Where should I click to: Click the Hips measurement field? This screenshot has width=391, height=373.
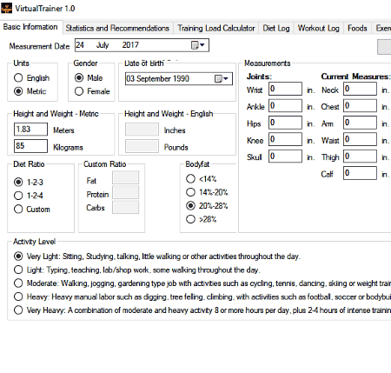point(285,123)
